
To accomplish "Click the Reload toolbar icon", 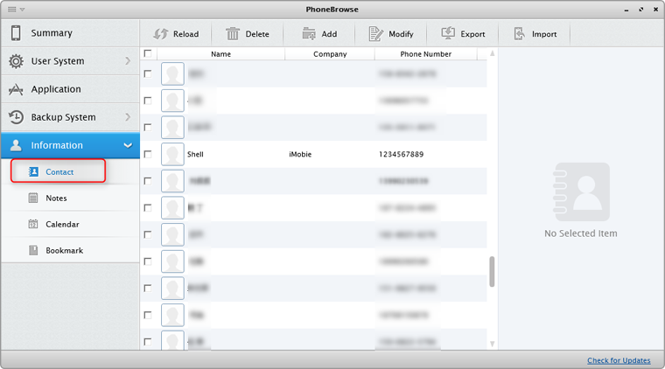I will 161,34.
